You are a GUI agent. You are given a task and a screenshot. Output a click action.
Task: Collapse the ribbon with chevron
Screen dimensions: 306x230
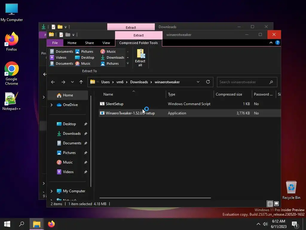click(271, 43)
